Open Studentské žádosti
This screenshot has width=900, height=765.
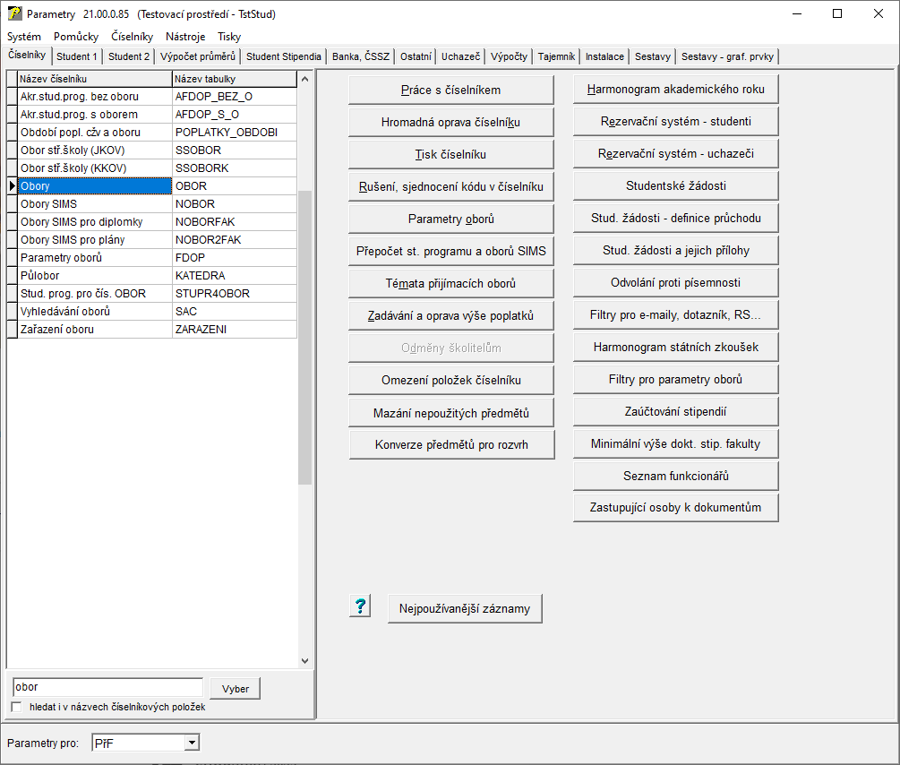[675, 186]
